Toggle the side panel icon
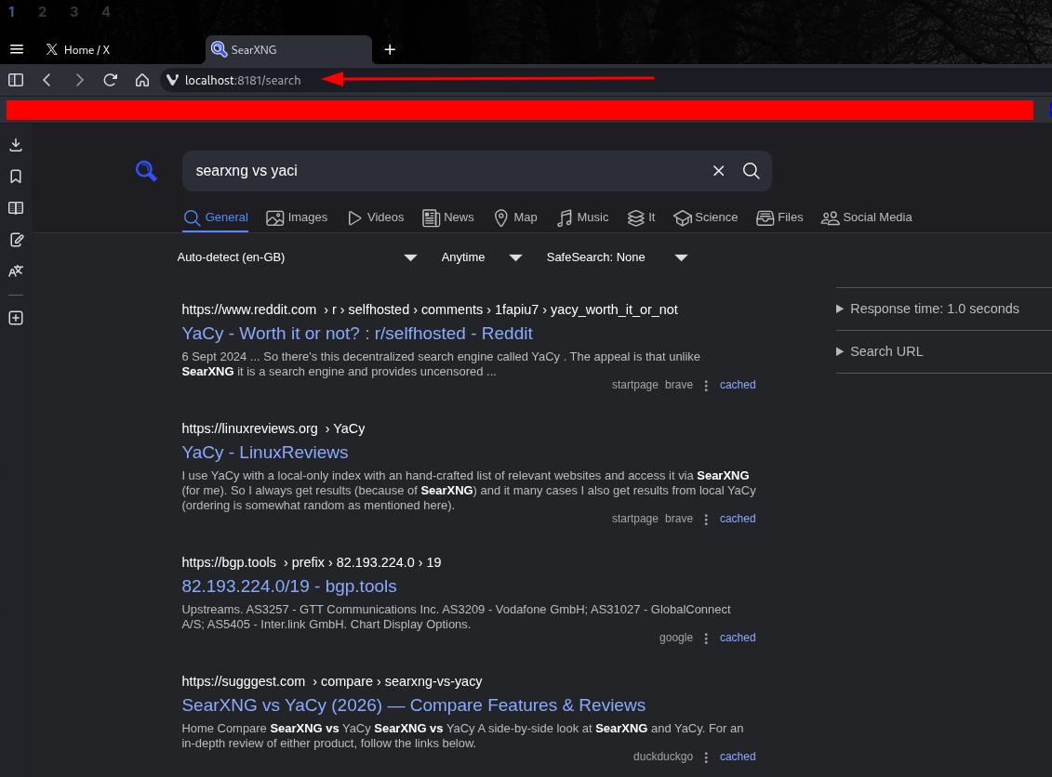The width and height of the screenshot is (1052, 777). pos(16,81)
